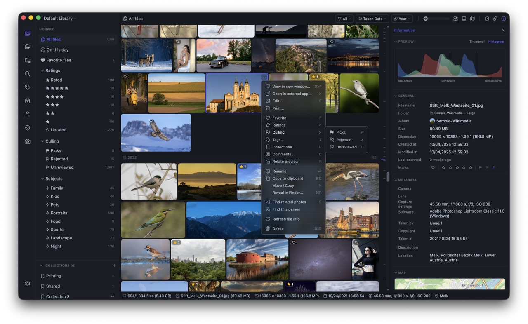The width and height of the screenshot is (528, 324).
Task: Toggle favorite heart in Marks row
Action: pyautogui.click(x=433, y=168)
